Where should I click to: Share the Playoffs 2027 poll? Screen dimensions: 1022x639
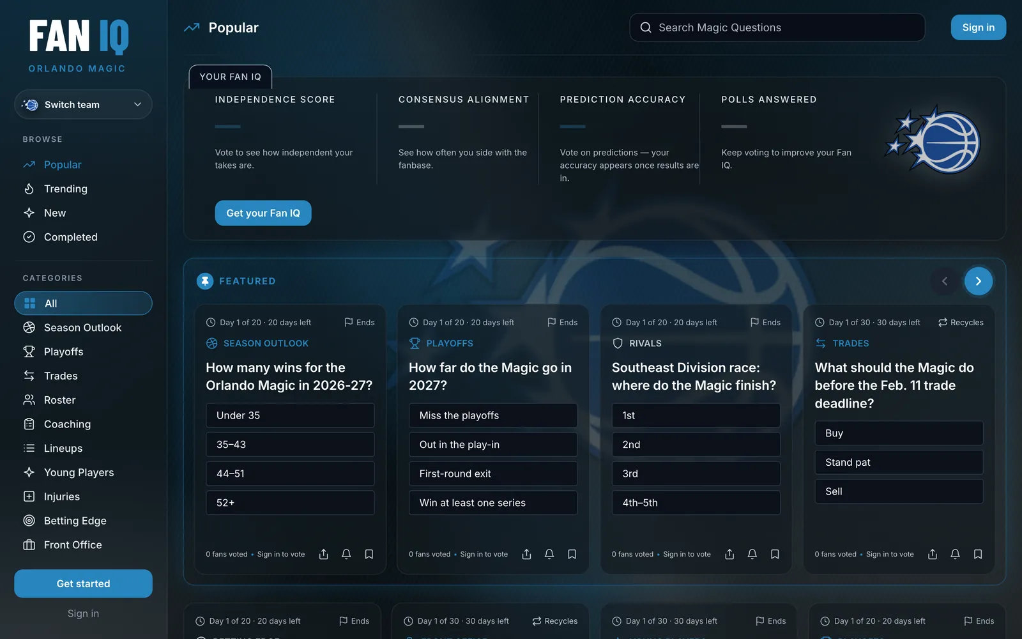click(x=526, y=554)
